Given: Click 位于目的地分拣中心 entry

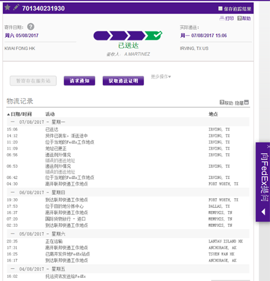Looking at the screenshot, I should pos(64,206).
